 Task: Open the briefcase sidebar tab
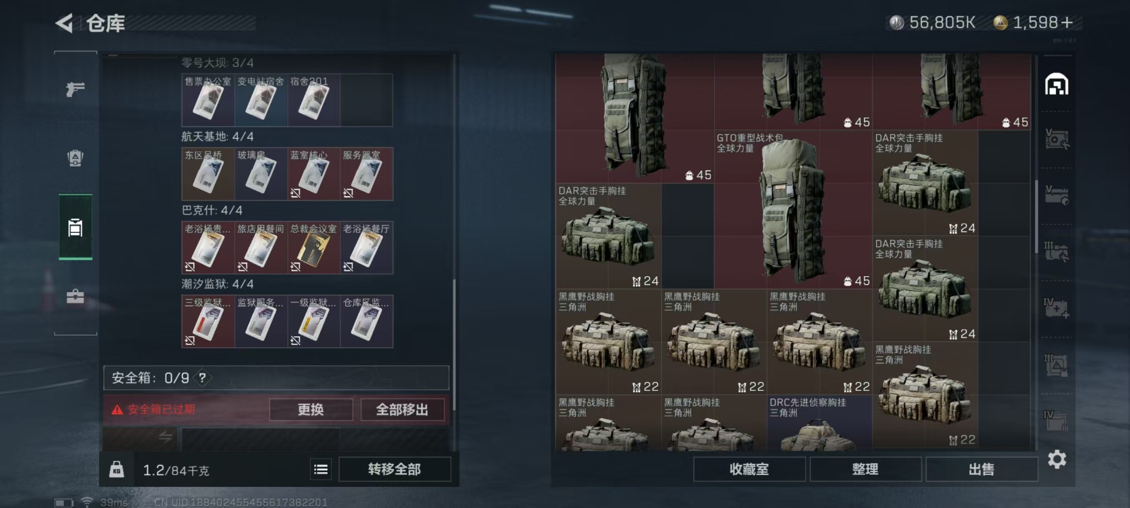[75, 296]
